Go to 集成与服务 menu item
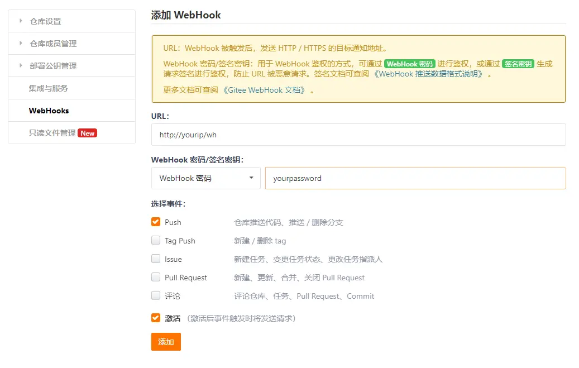Screen dimensions: 579x368 pos(71,88)
